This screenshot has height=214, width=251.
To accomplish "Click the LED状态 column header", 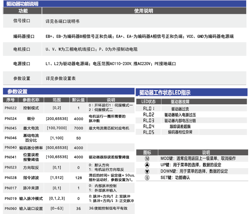I will pos(148,101).
